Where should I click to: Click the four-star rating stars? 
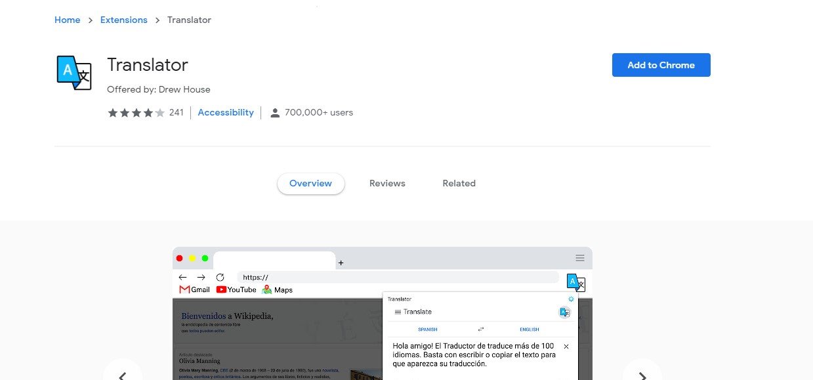(x=136, y=113)
